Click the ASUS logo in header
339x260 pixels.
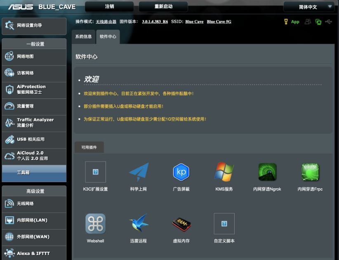click(21, 7)
